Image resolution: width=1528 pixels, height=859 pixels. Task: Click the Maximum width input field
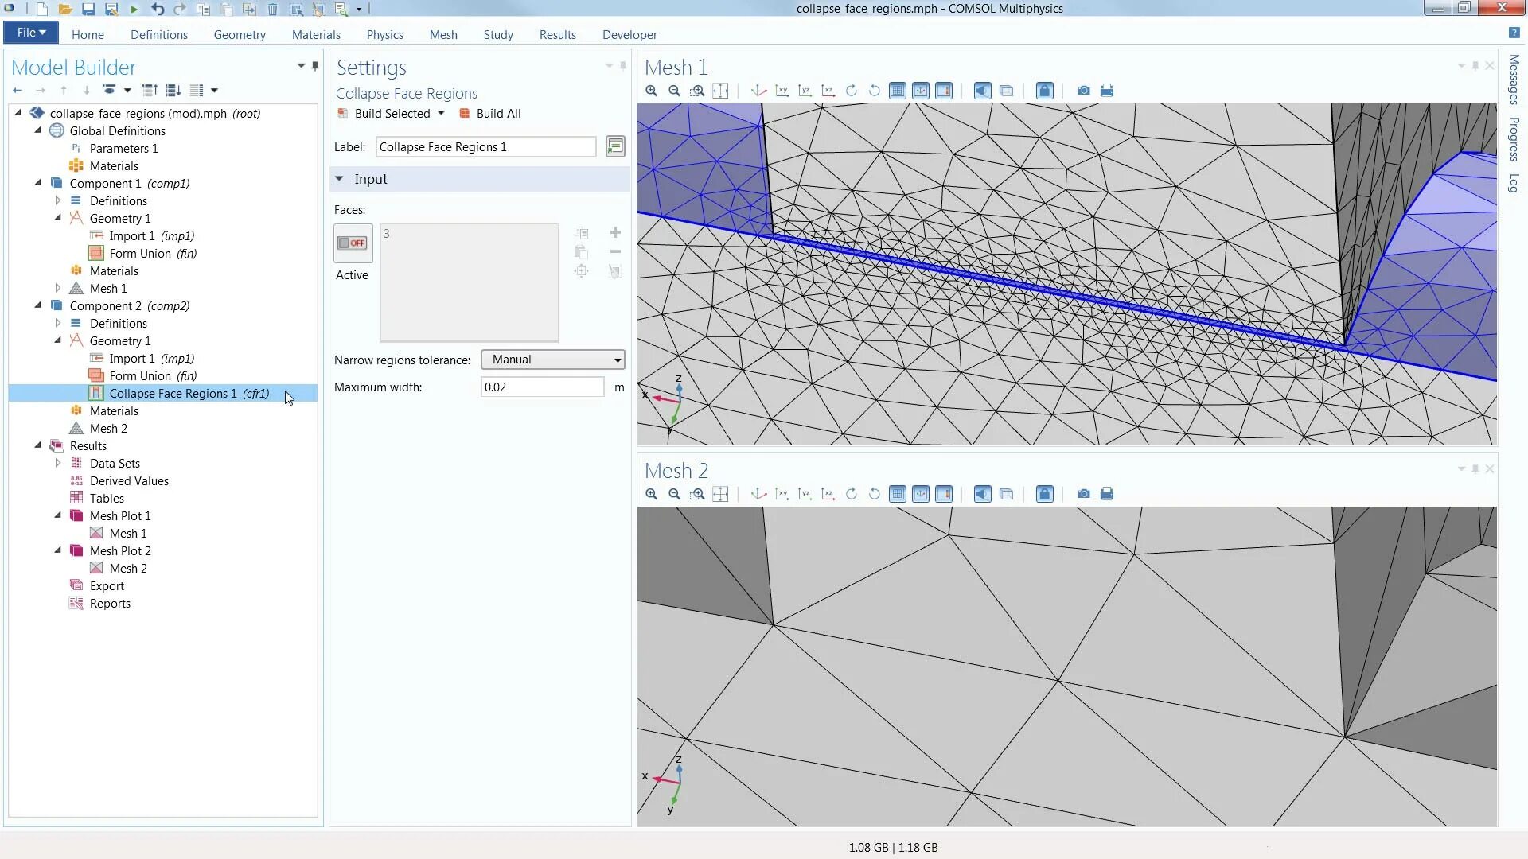542,387
